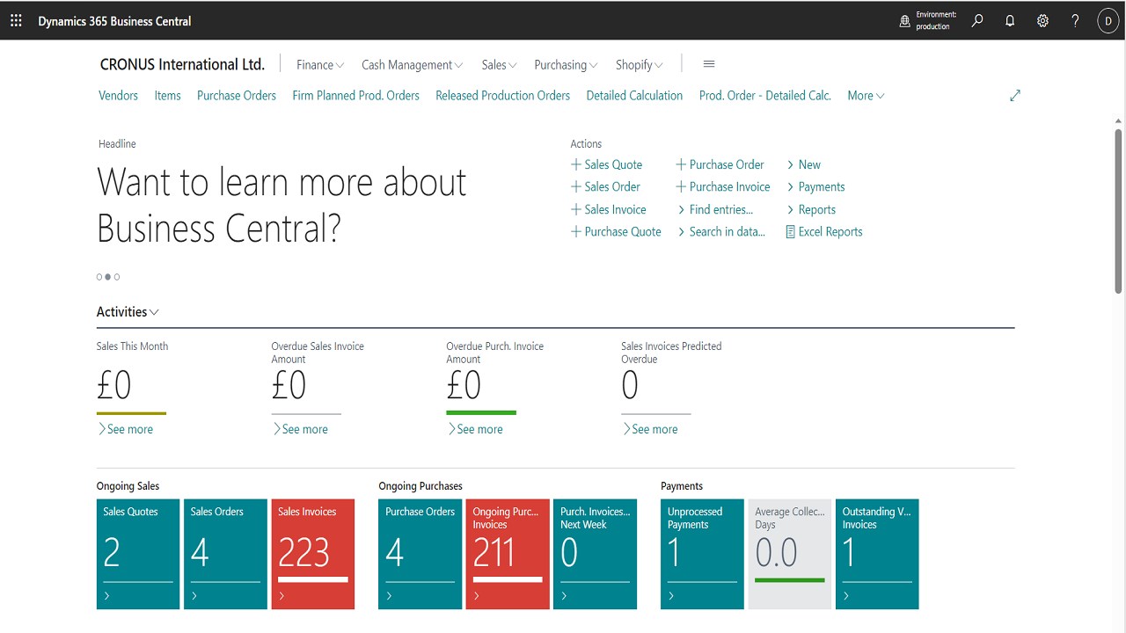Select the first headline carousel dot

click(x=99, y=277)
